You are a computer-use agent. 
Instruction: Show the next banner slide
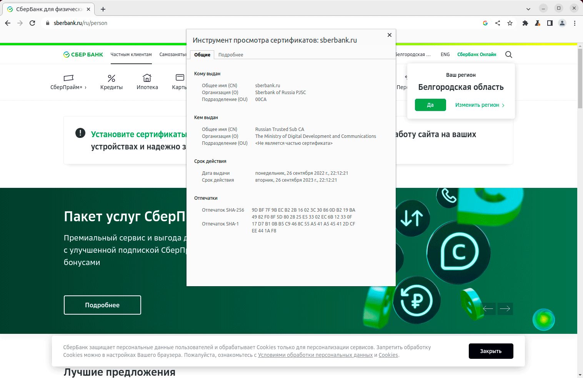click(x=505, y=308)
